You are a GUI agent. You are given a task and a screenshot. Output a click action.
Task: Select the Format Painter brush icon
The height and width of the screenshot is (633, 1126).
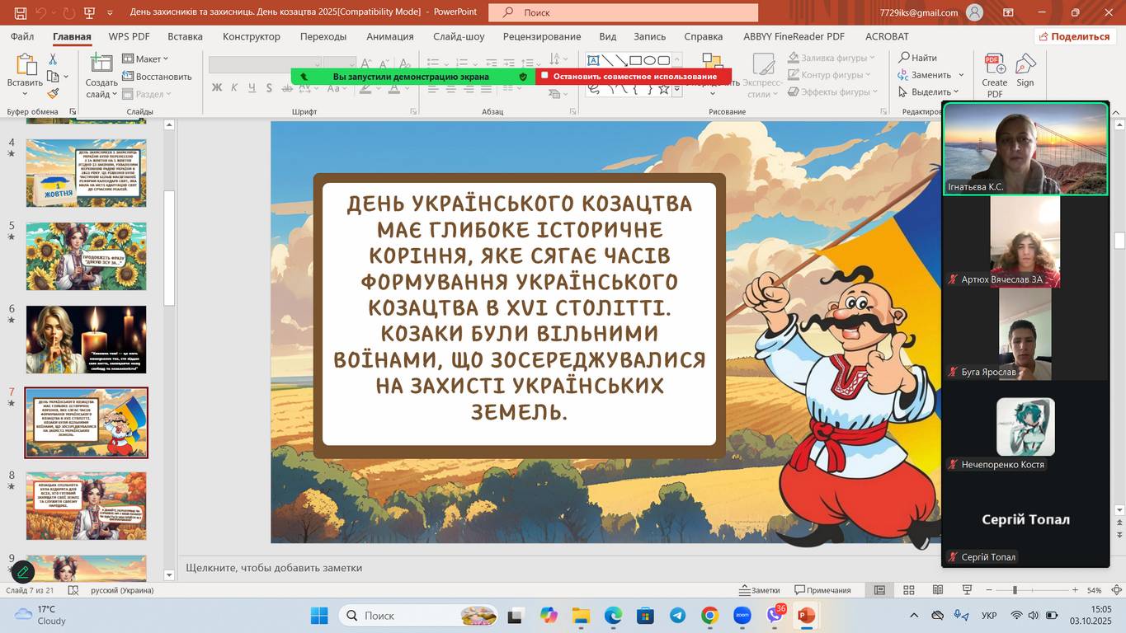53,94
